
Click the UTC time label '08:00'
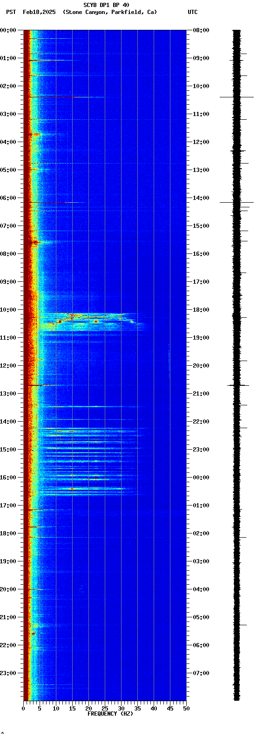point(201,30)
